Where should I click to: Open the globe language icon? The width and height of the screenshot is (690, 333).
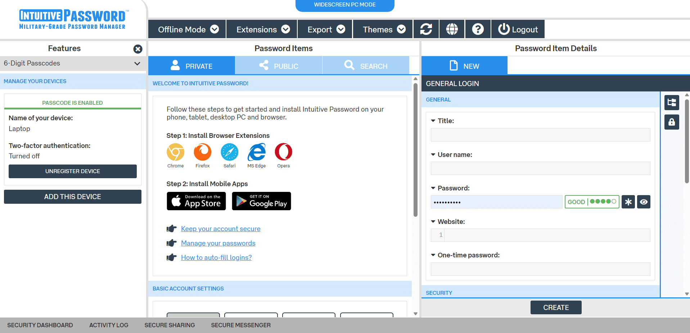tap(452, 29)
